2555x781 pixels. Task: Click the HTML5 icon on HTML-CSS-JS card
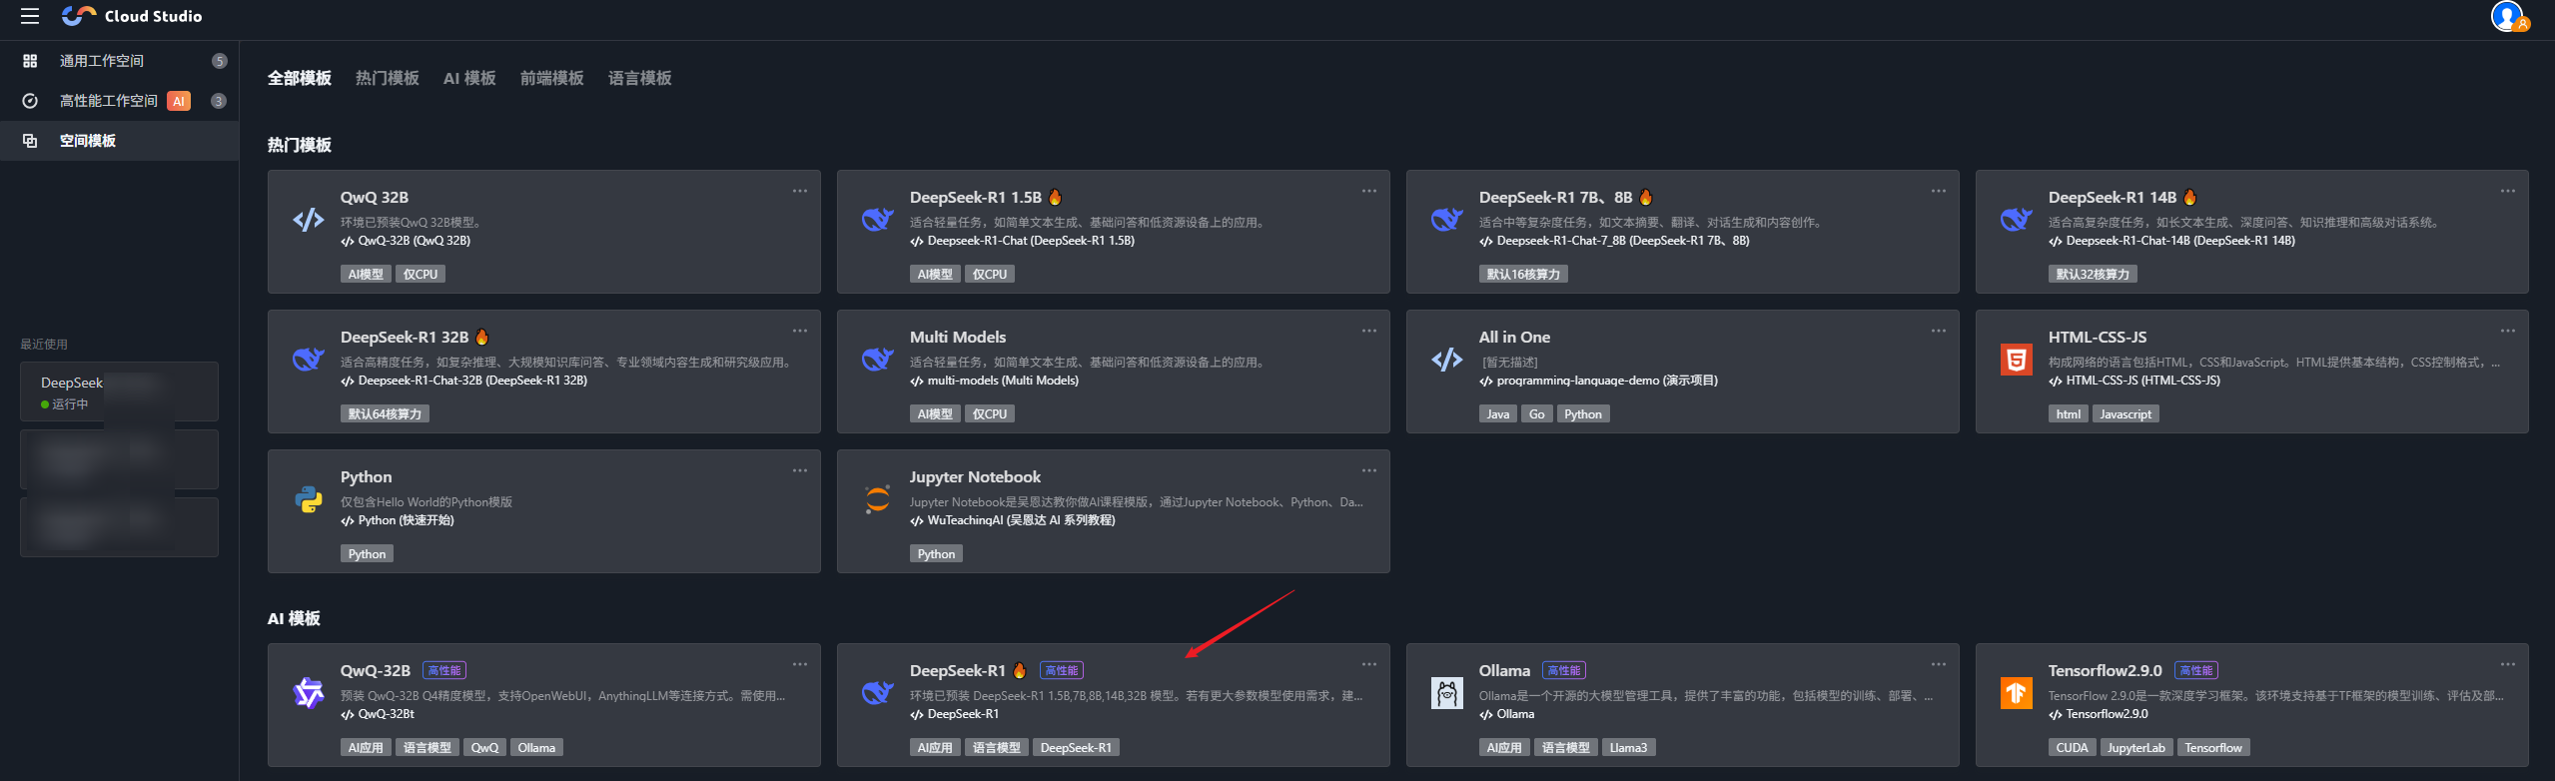[2016, 360]
